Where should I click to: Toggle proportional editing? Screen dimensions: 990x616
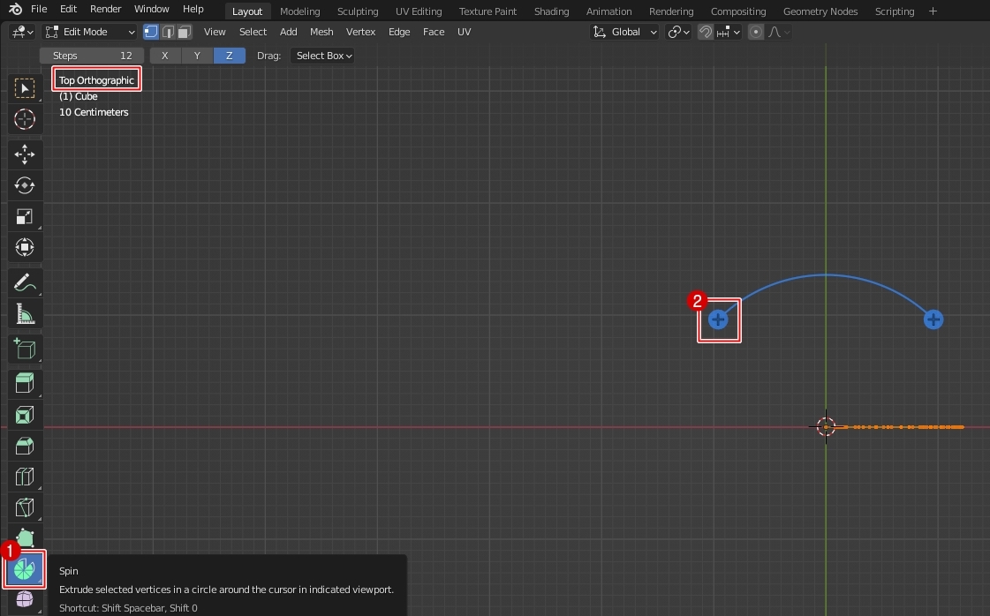756,32
